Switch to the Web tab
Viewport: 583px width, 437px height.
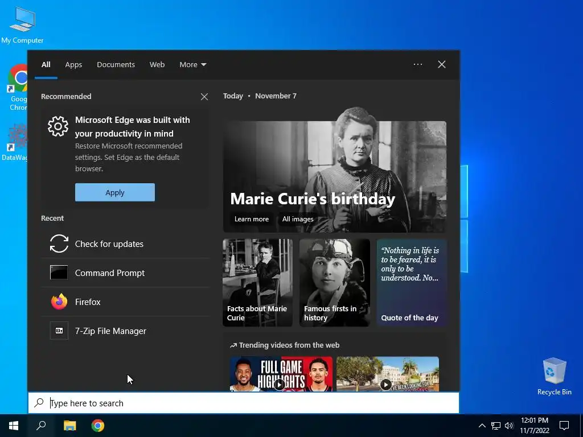157,65
